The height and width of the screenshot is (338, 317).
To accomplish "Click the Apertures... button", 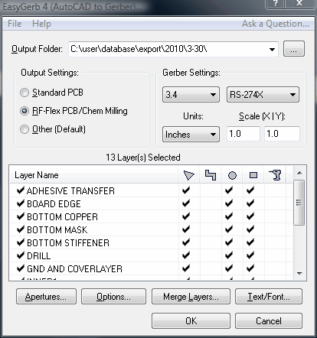I will [x=46, y=297].
